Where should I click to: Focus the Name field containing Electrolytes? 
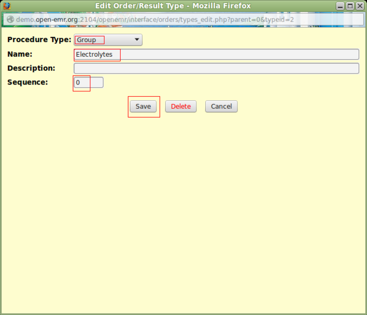click(x=216, y=55)
